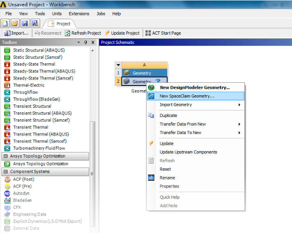
Task: Click the Static Structural (ABAQUS) icon
Action: [x=7, y=50]
